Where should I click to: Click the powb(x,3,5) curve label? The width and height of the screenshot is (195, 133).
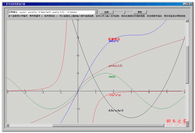coord(115,66)
